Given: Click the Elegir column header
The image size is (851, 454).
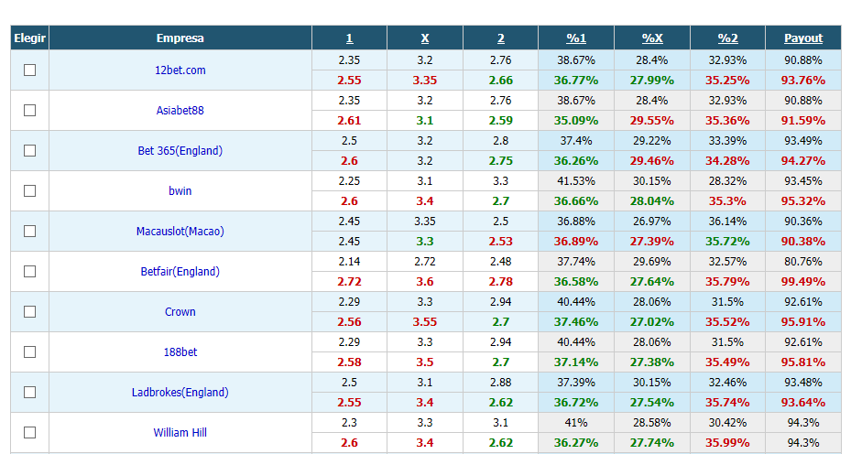Looking at the screenshot, I should point(30,38).
